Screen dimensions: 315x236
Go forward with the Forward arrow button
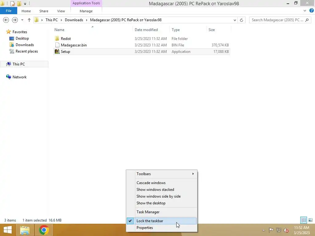15,20
